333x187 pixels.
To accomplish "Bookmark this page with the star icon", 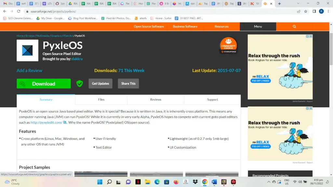I will (306, 11).
